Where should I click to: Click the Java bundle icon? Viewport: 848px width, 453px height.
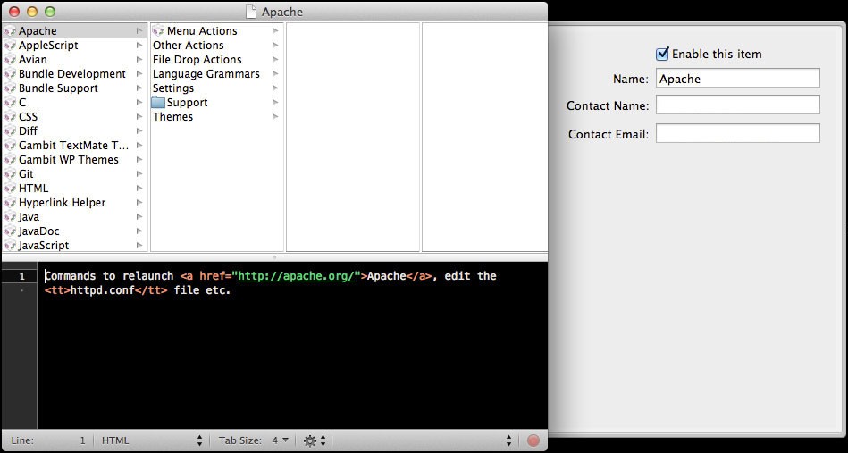[10, 217]
